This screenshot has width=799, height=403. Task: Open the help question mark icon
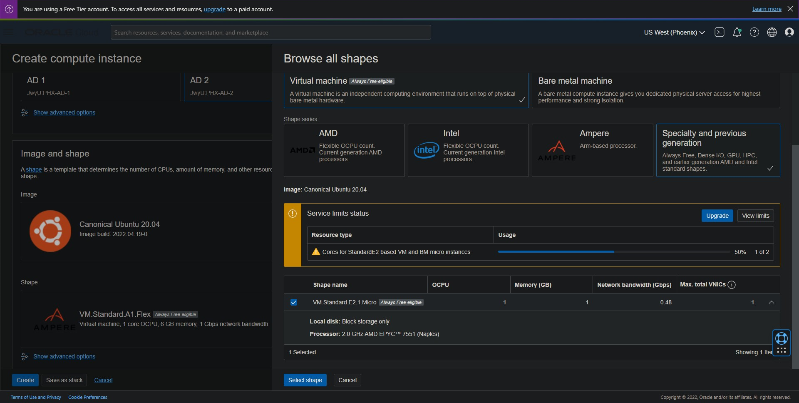click(x=754, y=32)
